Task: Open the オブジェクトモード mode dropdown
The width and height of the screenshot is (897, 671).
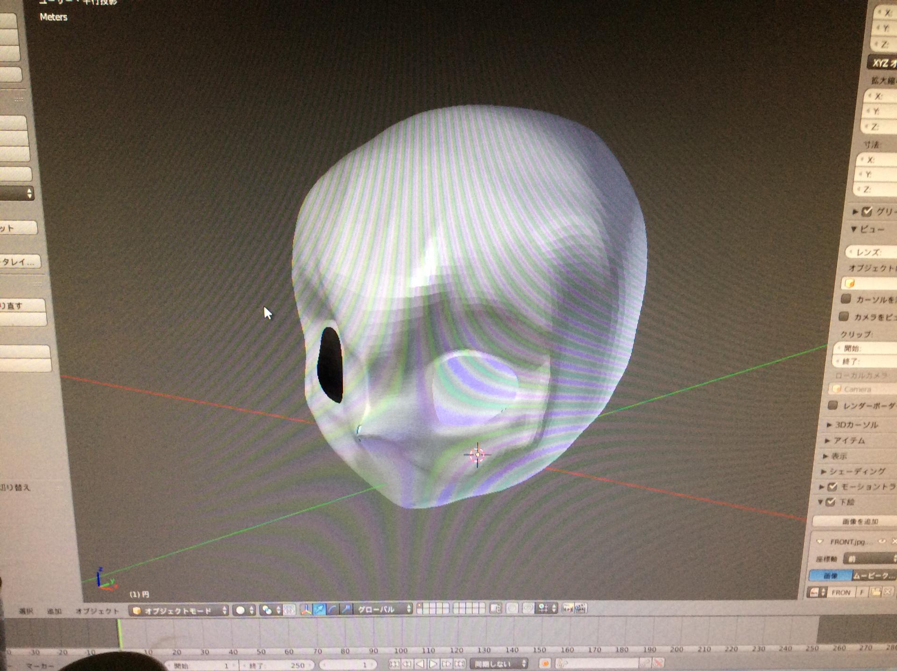Action: coord(179,611)
